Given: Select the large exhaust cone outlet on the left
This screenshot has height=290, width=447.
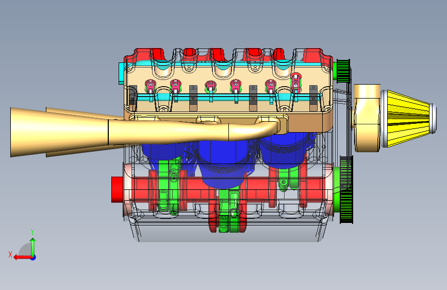Looking at the screenshot, I should (x=59, y=133).
